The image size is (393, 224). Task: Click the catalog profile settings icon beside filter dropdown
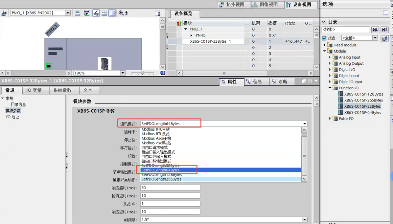384,38
